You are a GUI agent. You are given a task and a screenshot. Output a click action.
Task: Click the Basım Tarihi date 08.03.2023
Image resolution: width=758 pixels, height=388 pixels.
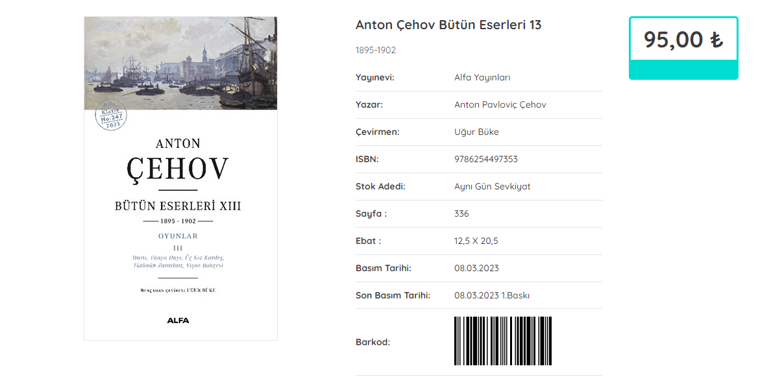click(476, 269)
